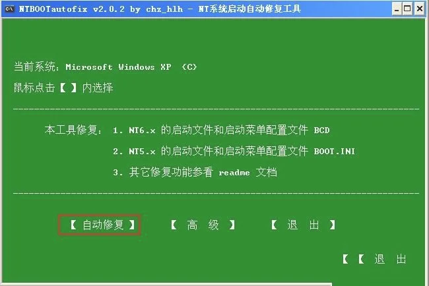Click the NTBOOTautofix v2.0.2 title bar text
The width and height of the screenshot is (429, 286).
160,9
